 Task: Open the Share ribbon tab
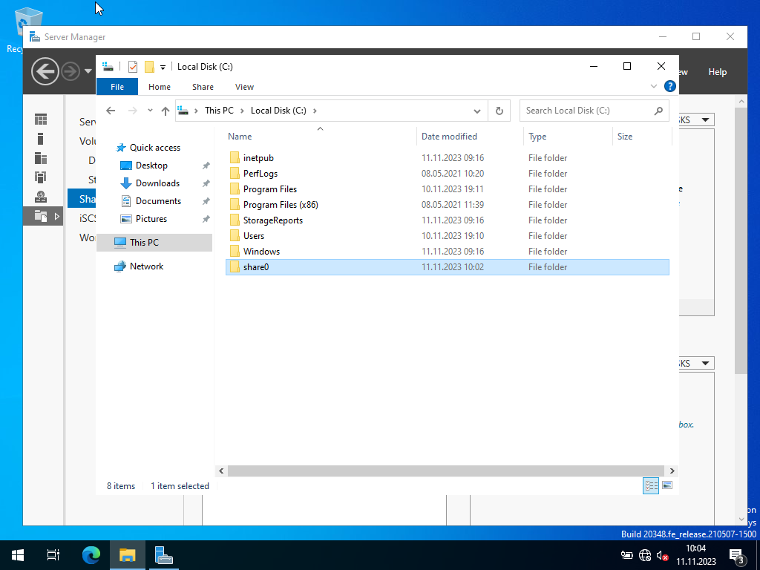coord(203,87)
